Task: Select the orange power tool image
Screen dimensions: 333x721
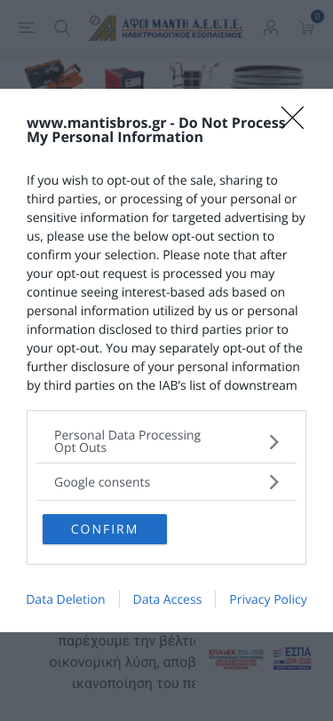Action: click(54, 75)
